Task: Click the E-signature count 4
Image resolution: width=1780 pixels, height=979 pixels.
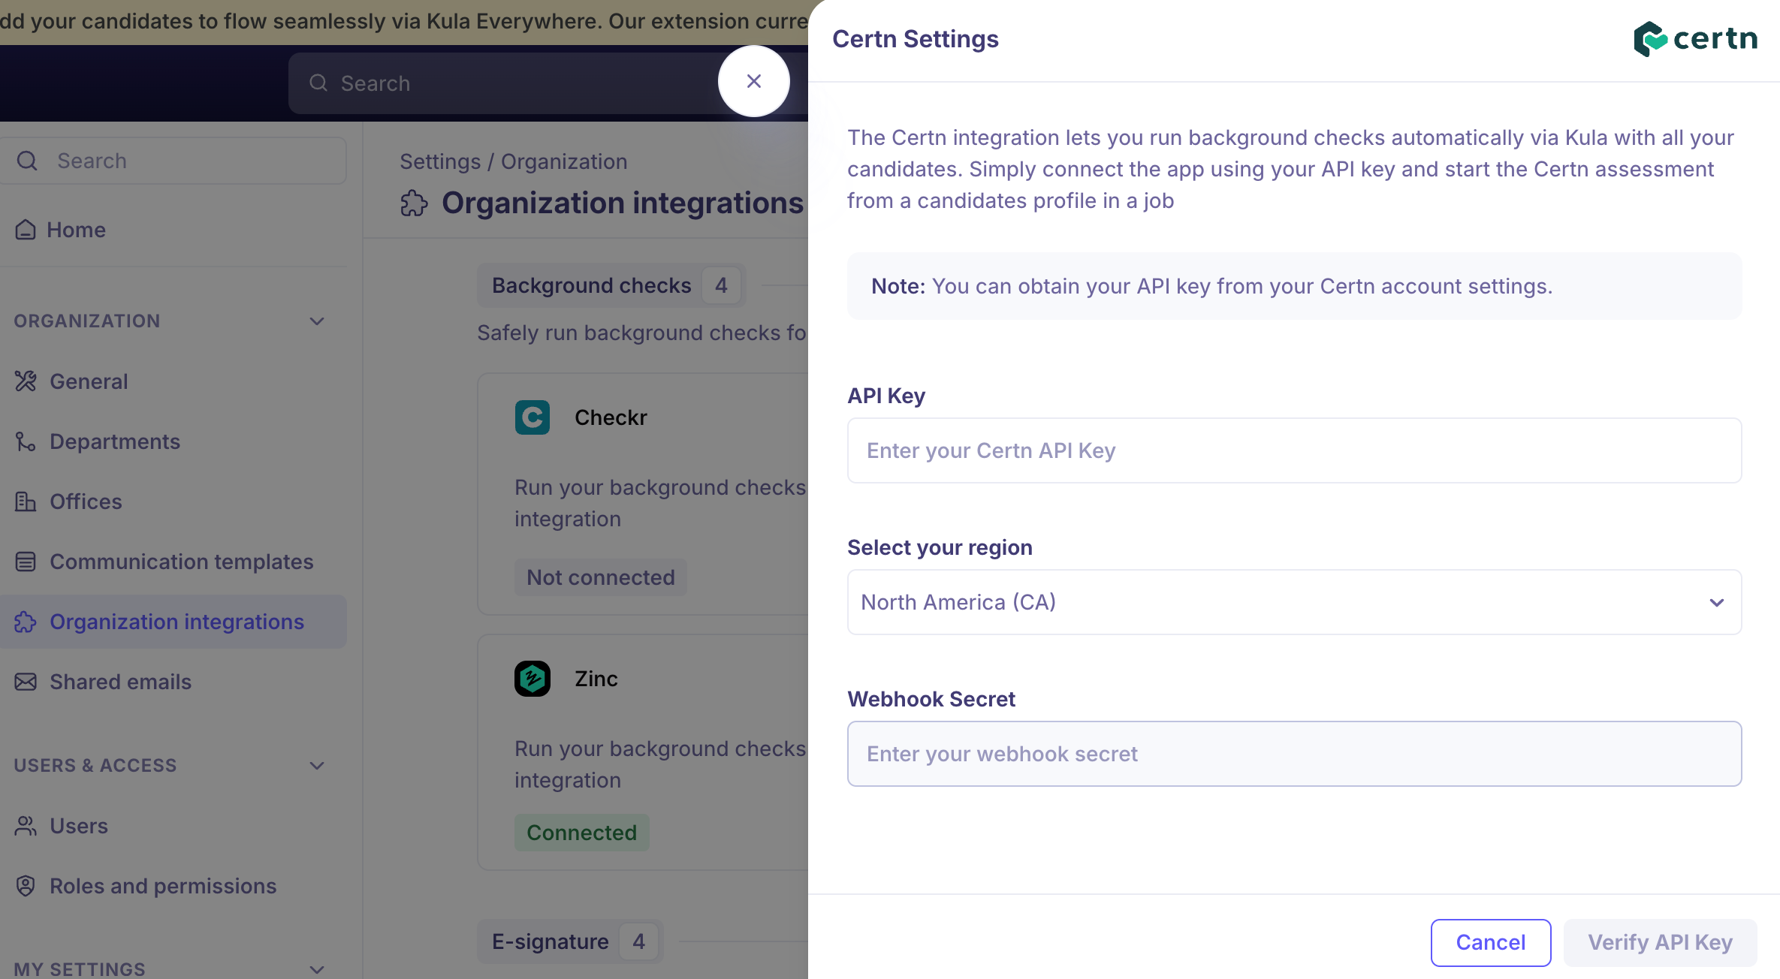Action: [x=638, y=941]
